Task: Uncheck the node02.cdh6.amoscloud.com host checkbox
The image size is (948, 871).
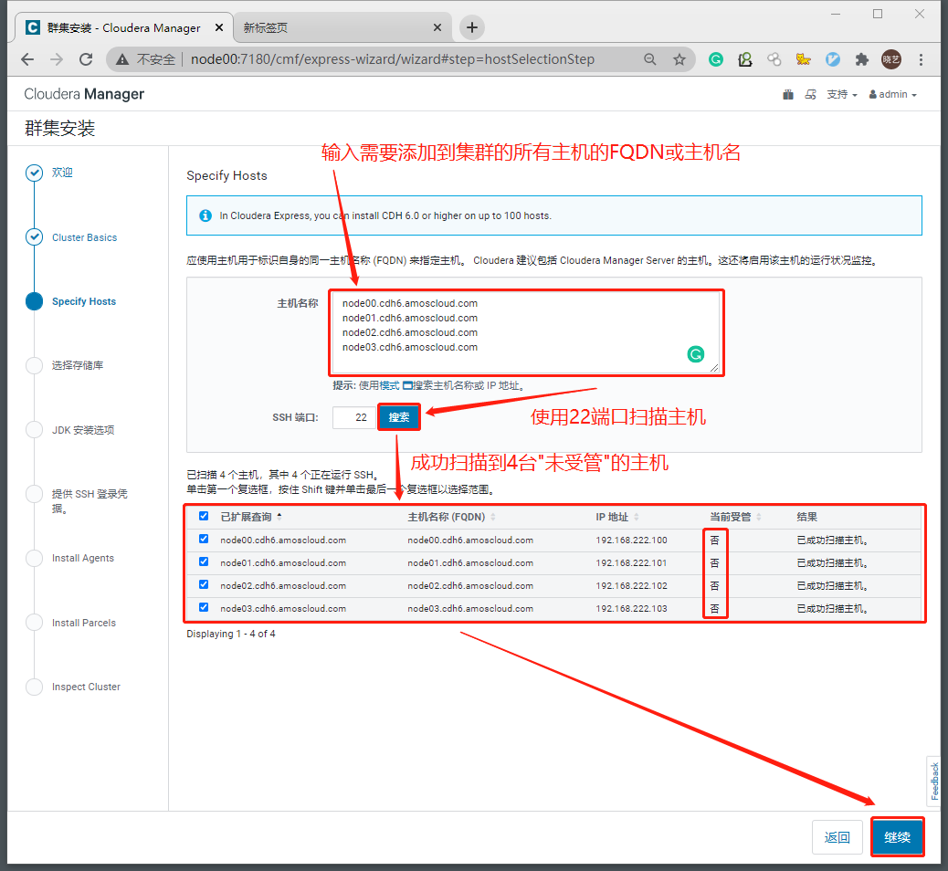Action: tap(204, 585)
